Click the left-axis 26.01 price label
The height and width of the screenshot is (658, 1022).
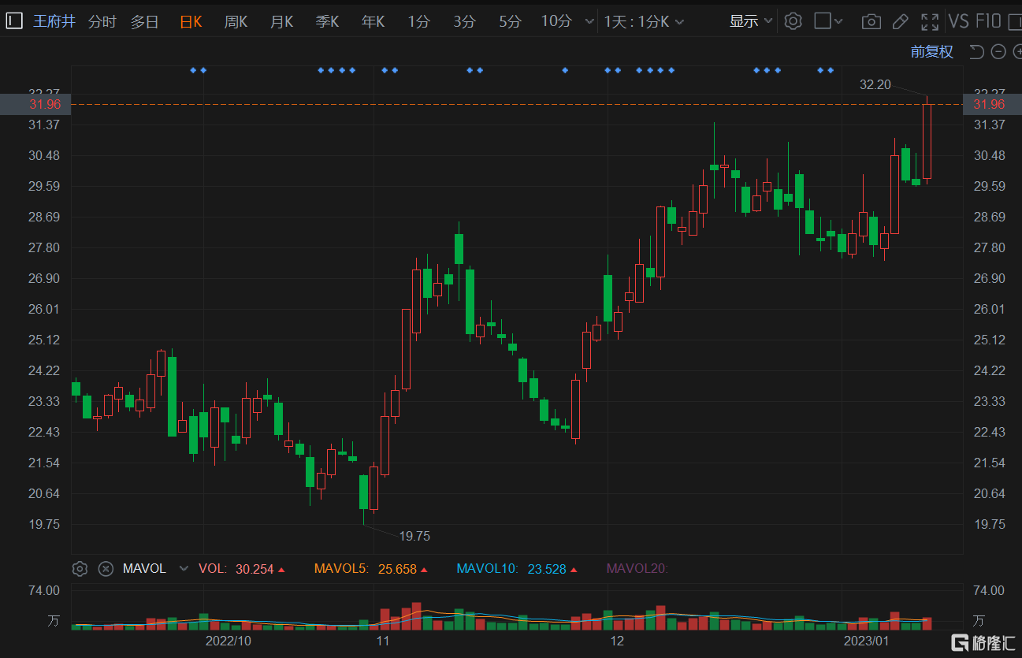(x=45, y=309)
